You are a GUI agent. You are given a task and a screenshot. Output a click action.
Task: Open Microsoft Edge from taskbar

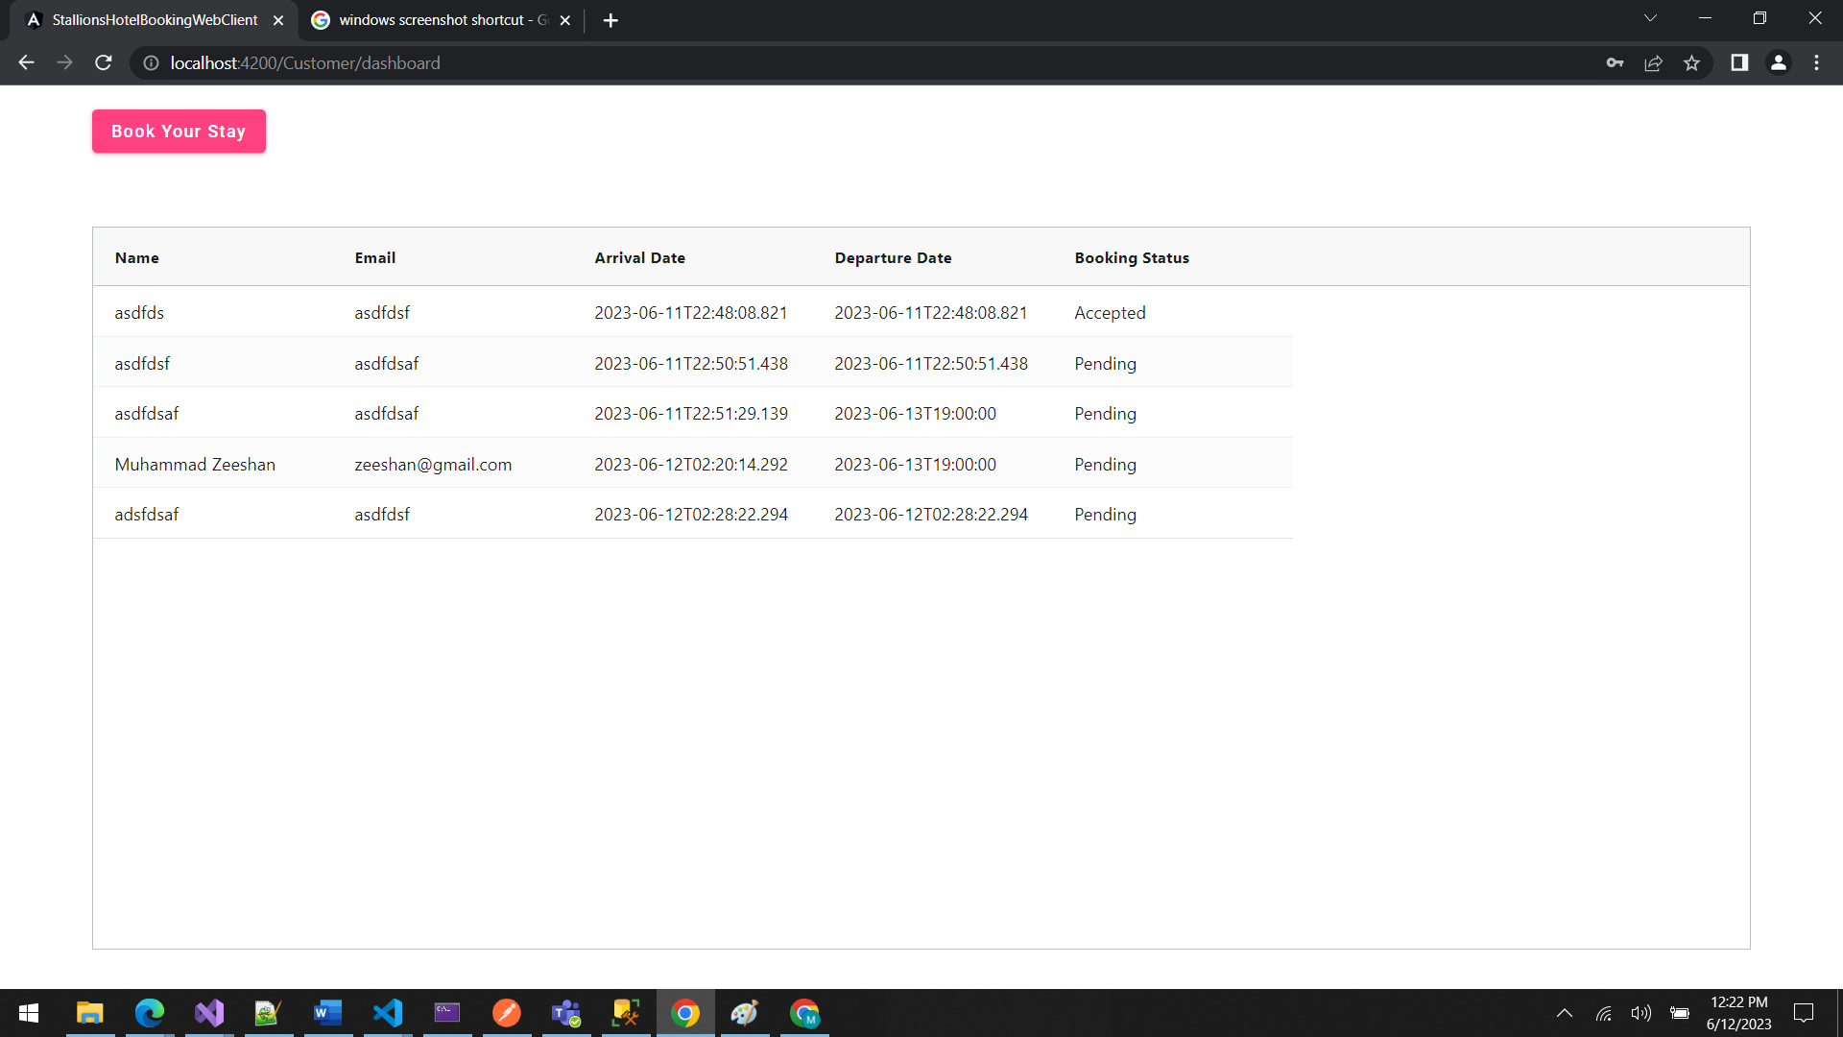[x=150, y=1013]
